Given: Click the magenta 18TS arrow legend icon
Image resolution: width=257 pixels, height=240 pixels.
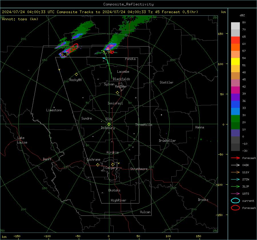Looking at the screenshot, I should pos(235,194).
